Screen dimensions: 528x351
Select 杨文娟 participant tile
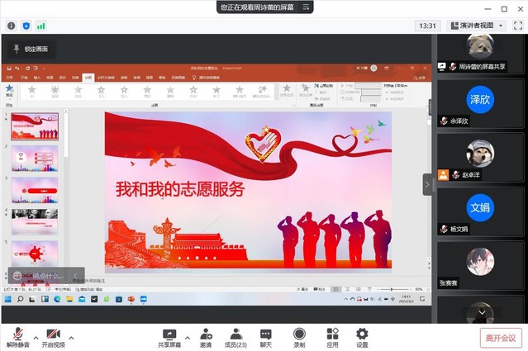click(x=480, y=211)
